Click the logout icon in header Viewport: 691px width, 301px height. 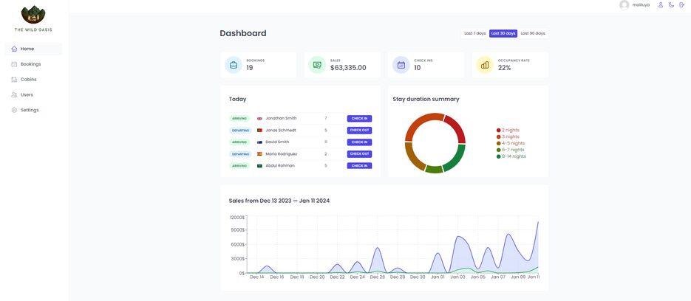pyautogui.click(x=681, y=5)
